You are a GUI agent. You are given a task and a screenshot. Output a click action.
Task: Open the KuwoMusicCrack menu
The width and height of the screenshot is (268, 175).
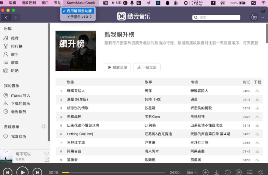[x=81, y=3]
